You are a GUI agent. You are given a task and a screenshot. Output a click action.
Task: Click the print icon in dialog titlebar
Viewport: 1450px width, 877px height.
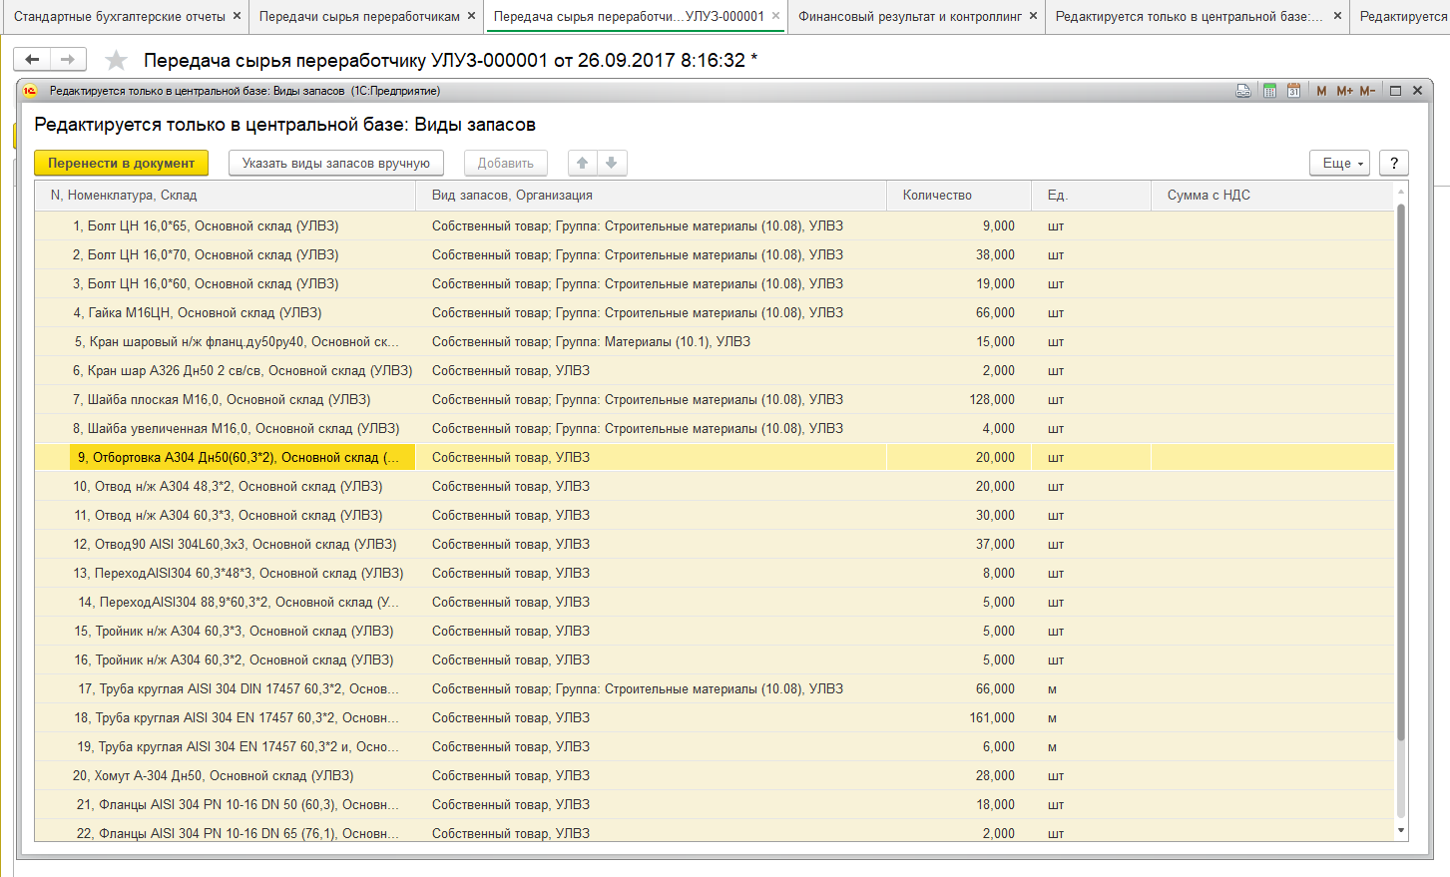pos(1243,91)
